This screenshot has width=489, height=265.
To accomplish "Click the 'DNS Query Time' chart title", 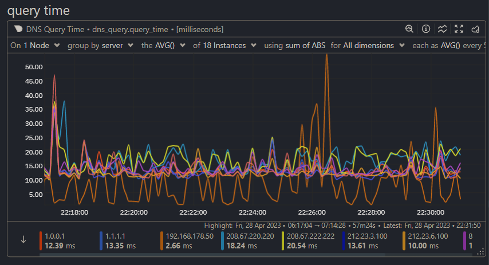I will click(55, 29).
